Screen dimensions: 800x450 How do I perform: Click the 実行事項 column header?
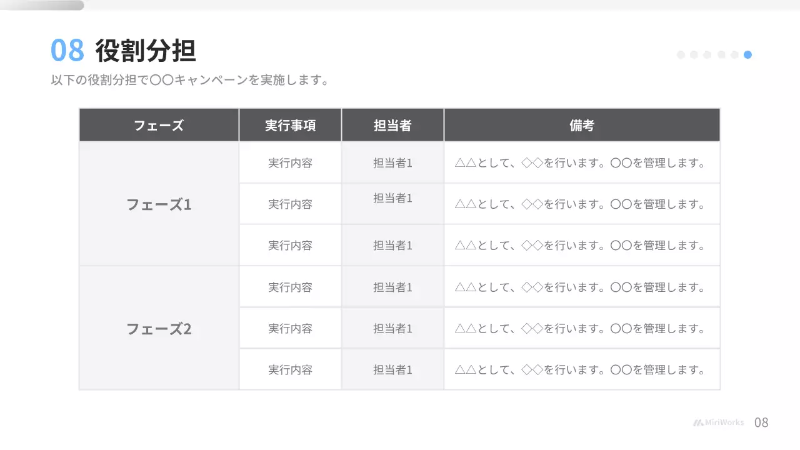(x=290, y=125)
